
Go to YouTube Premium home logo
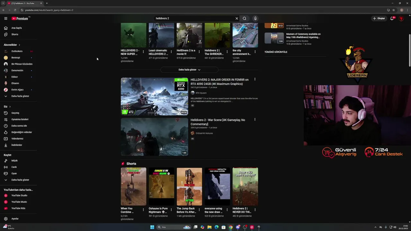[20, 18]
